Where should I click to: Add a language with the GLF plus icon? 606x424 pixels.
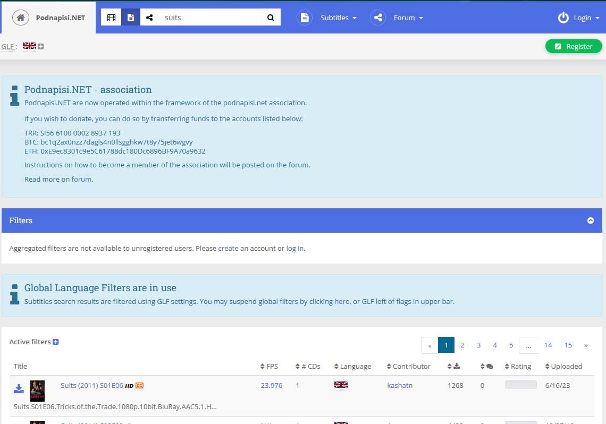coord(40,46)
